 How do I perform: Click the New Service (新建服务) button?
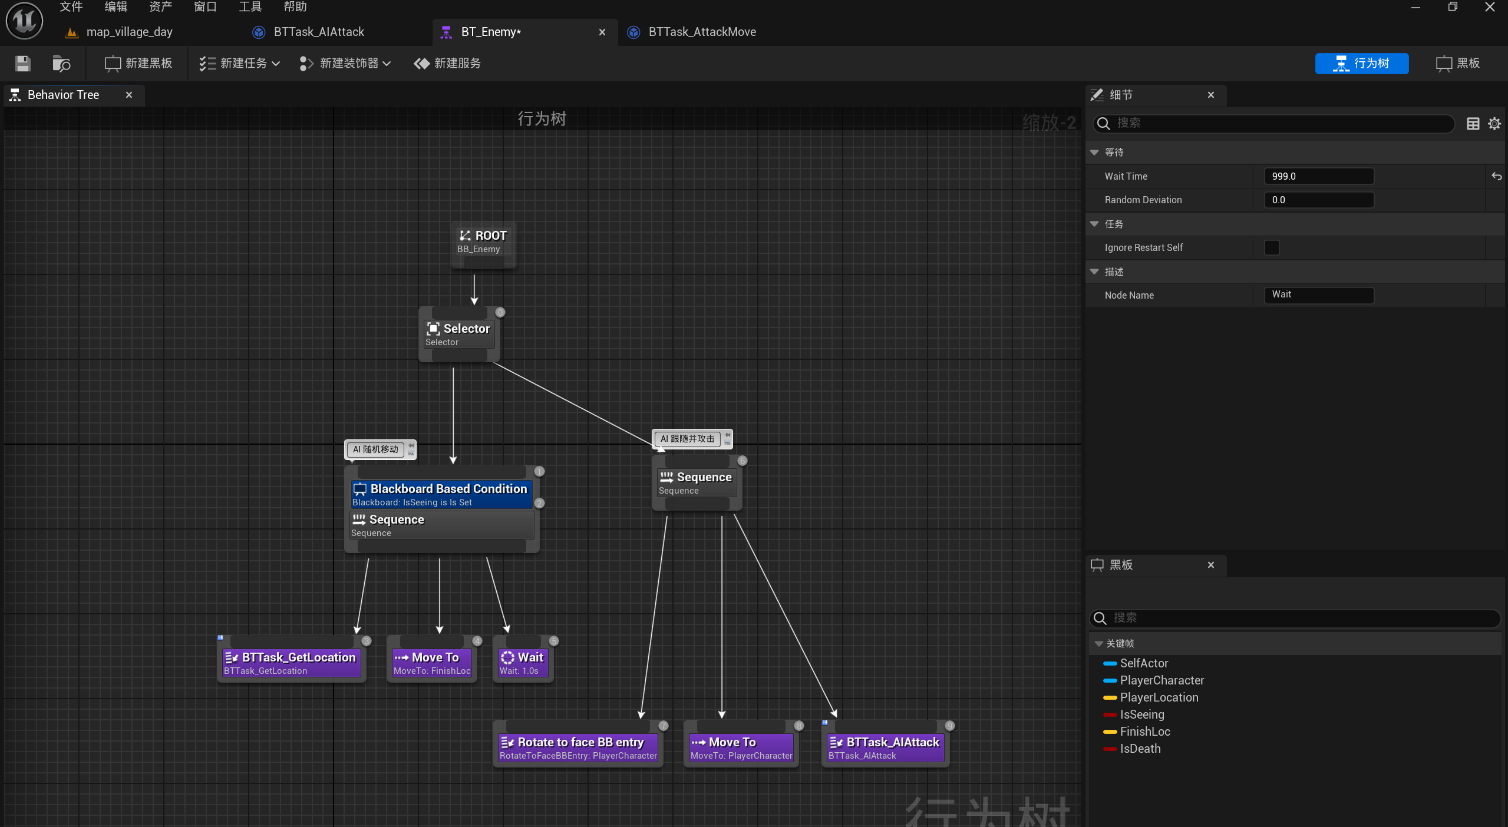tap(448, 64)
